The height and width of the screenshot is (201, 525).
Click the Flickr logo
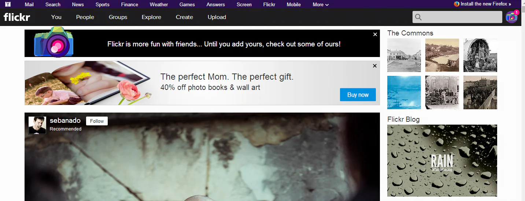coord(17,17)
